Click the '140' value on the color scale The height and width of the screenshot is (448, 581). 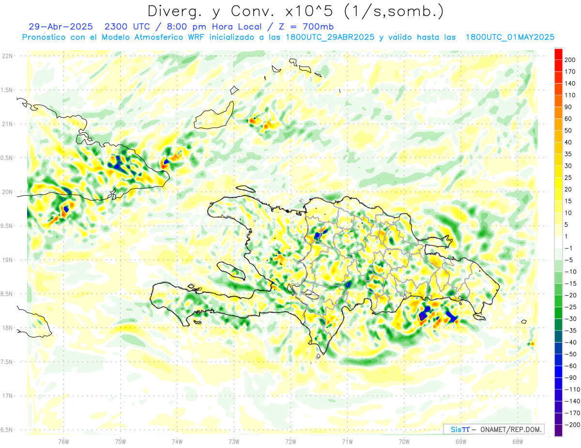[570, 84]
